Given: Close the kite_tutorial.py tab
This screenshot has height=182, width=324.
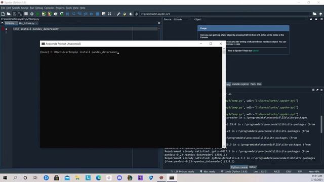Looking at the screenshot, I should tap(36, 23).
